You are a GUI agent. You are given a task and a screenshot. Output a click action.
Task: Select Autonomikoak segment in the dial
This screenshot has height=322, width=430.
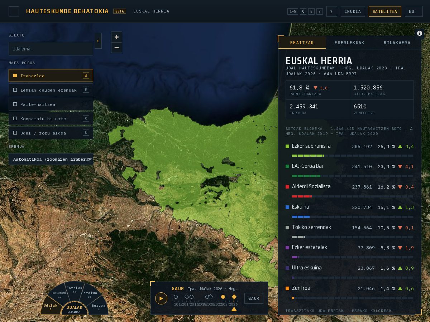pos(59,294)
